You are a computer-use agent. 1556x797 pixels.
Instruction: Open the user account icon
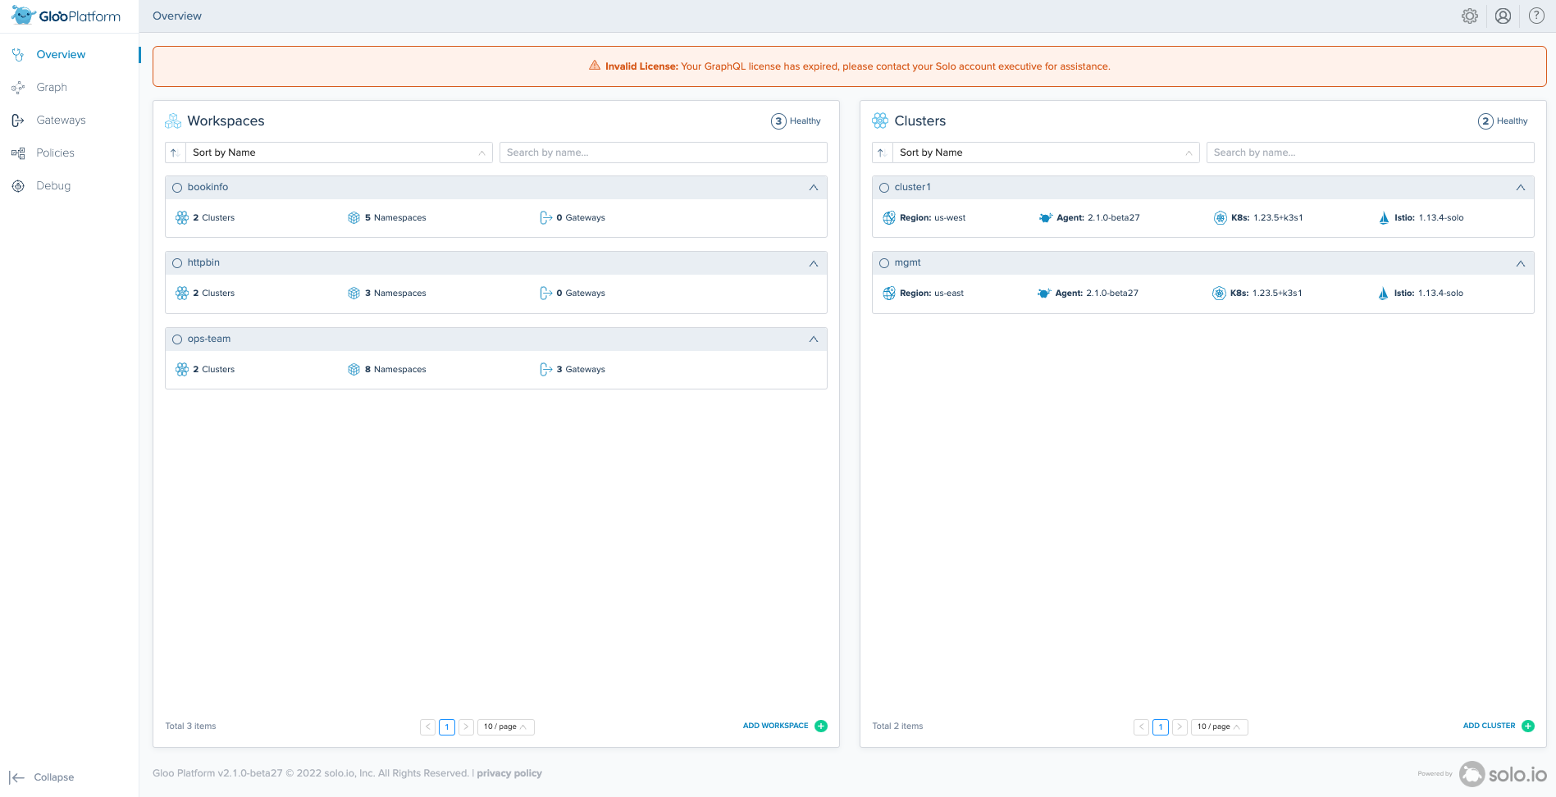point(1503,16)
